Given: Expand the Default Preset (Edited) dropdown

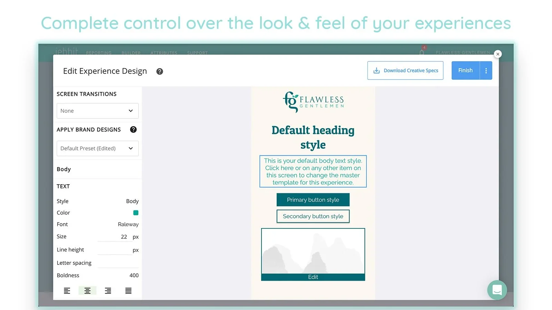Looking at the screenshot, I should [x=97, y=148].
